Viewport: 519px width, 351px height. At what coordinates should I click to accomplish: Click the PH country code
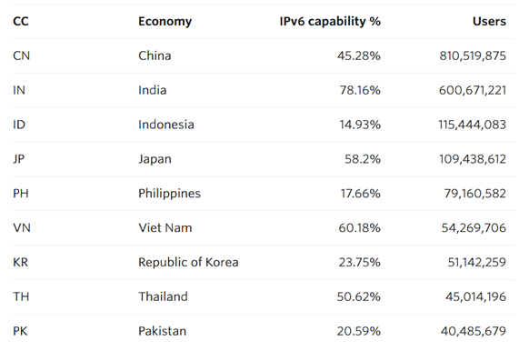coord(21,194)
